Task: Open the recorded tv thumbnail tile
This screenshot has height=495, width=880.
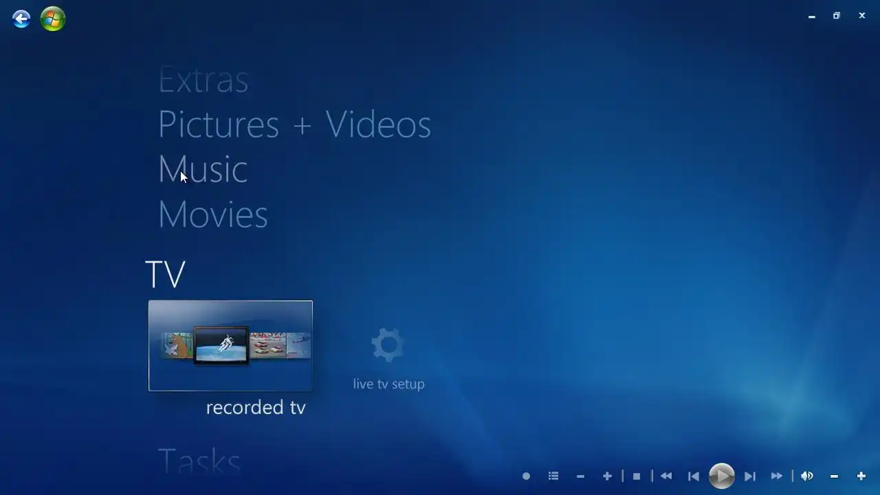Action: (x=230, y=346)
